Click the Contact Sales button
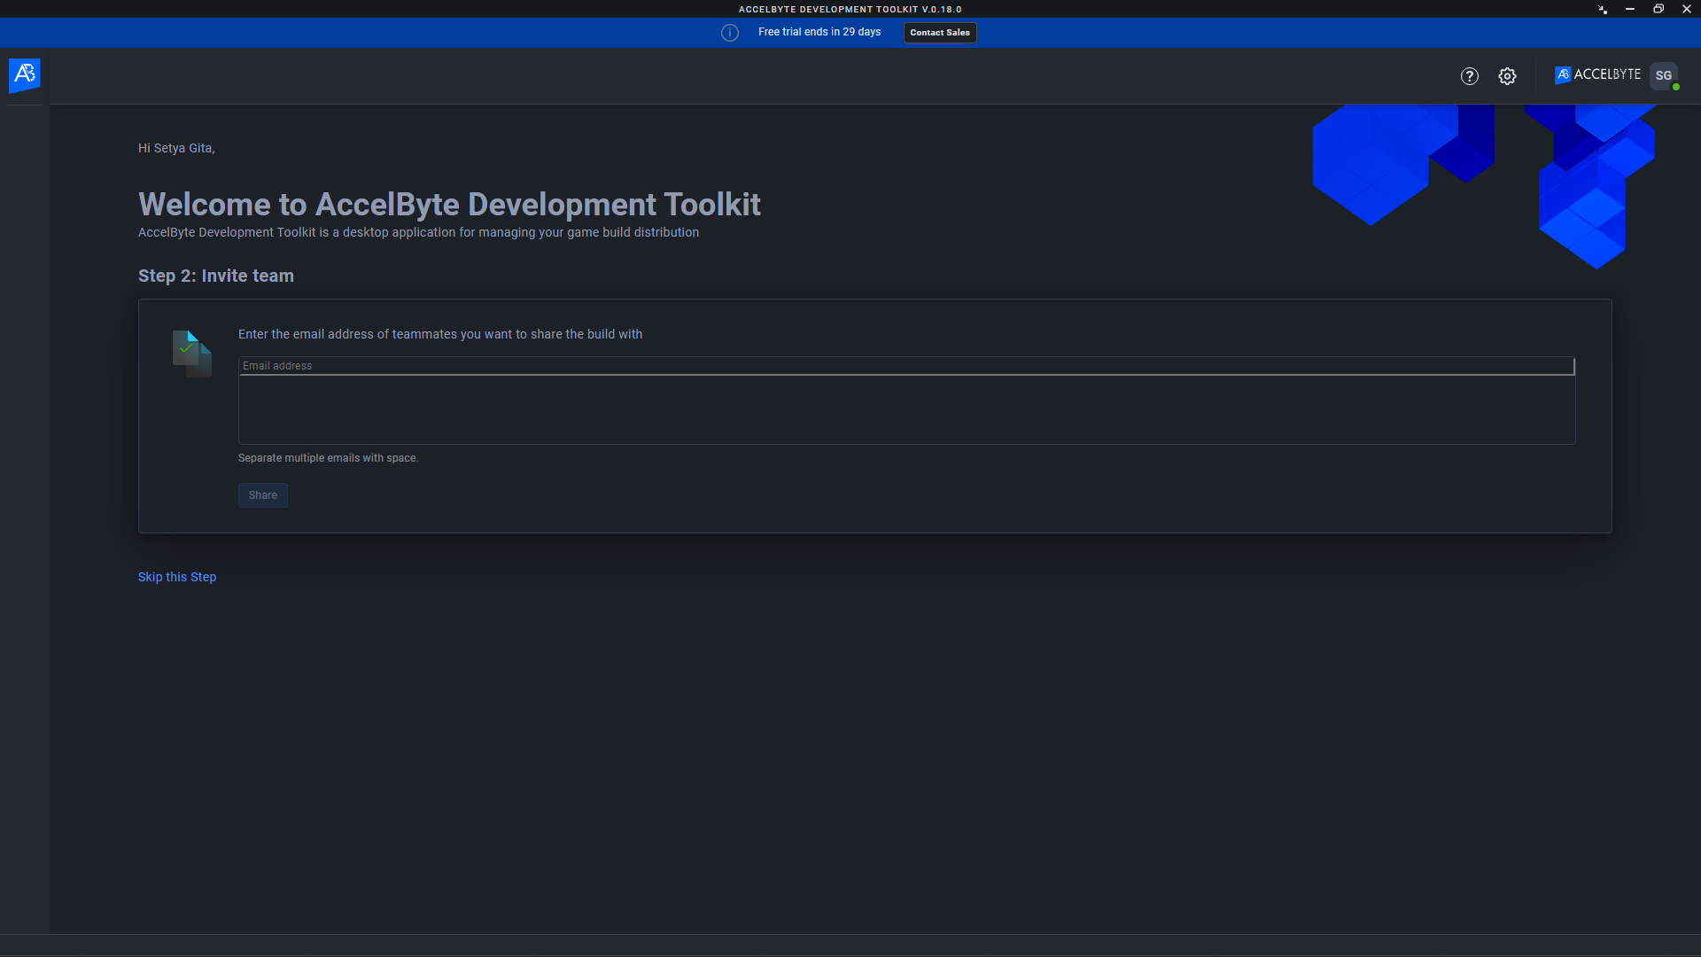Screen dimensions: 1701x957 940,33
